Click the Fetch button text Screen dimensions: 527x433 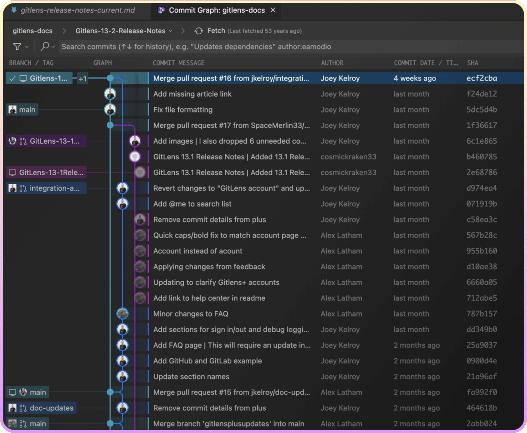coord(216,31)
